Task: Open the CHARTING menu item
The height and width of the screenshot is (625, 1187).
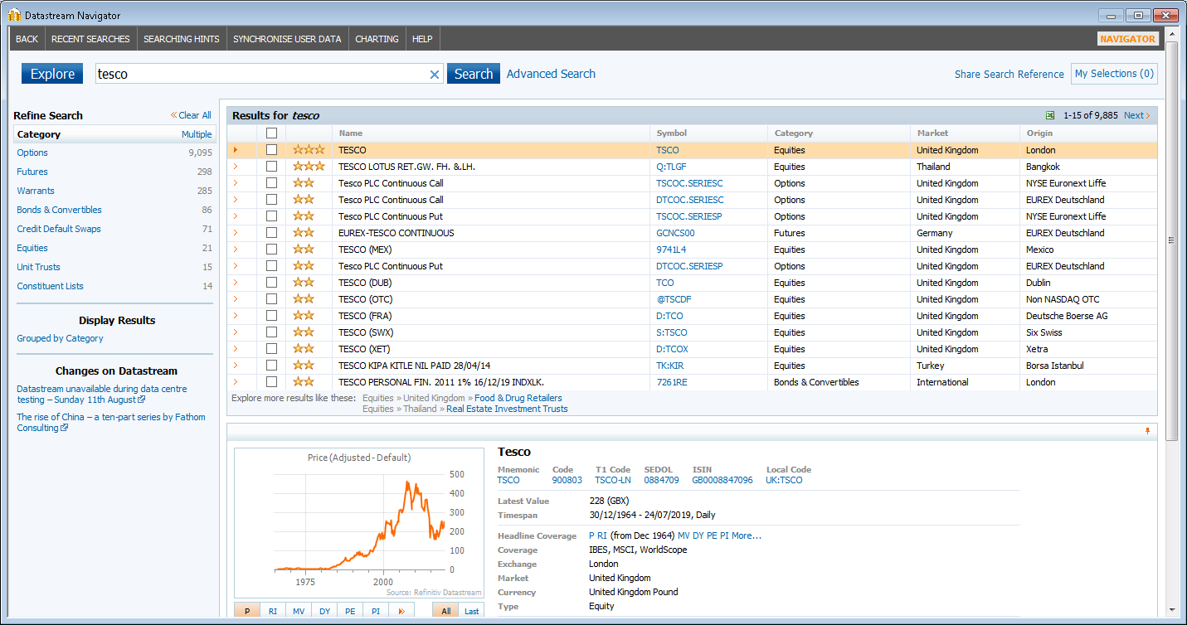Action: click(377, 39)
